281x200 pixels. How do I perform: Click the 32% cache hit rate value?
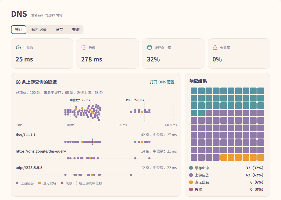(x=153, y=59)
